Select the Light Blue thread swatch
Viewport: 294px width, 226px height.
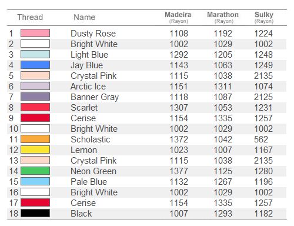click(x=35, y=54)
